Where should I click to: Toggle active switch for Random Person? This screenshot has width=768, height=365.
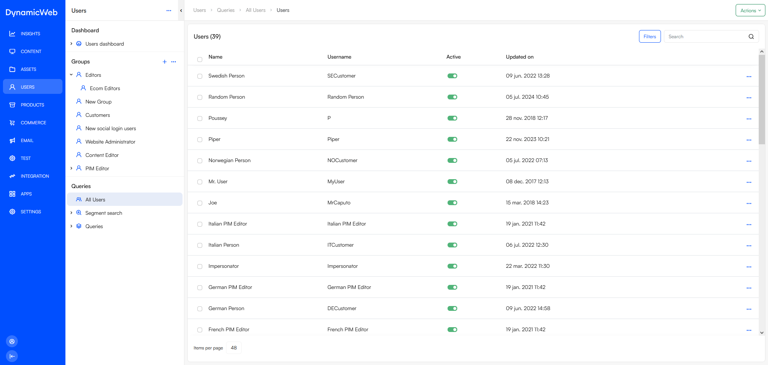click(452, 97)
